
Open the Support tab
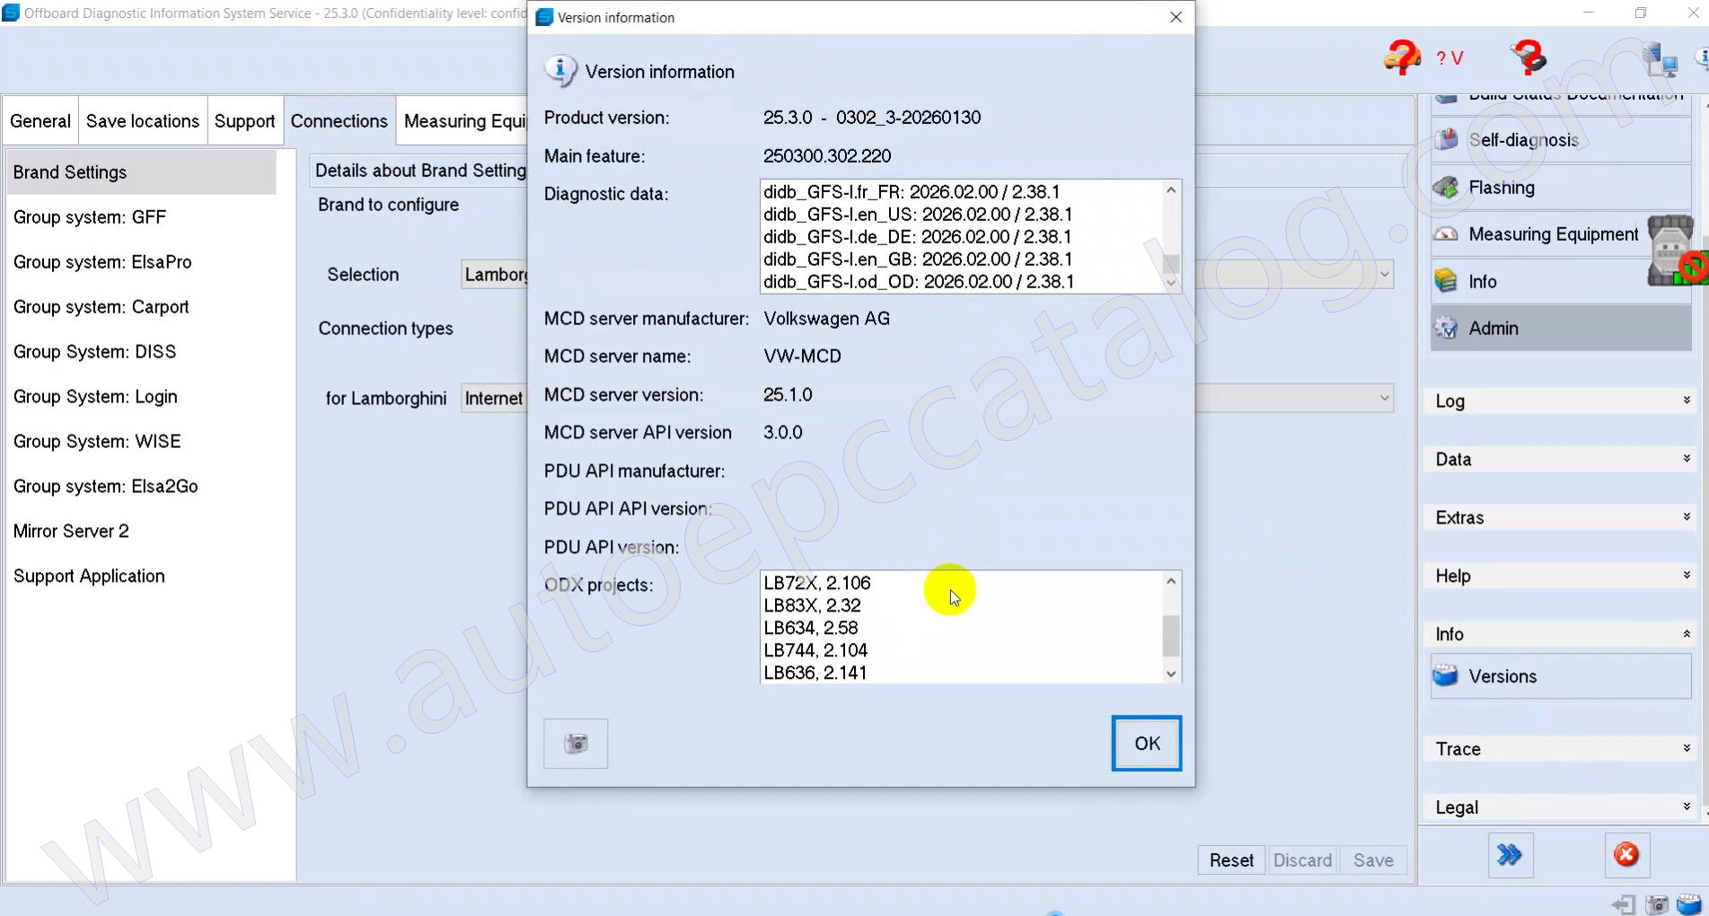coord(244,121)
